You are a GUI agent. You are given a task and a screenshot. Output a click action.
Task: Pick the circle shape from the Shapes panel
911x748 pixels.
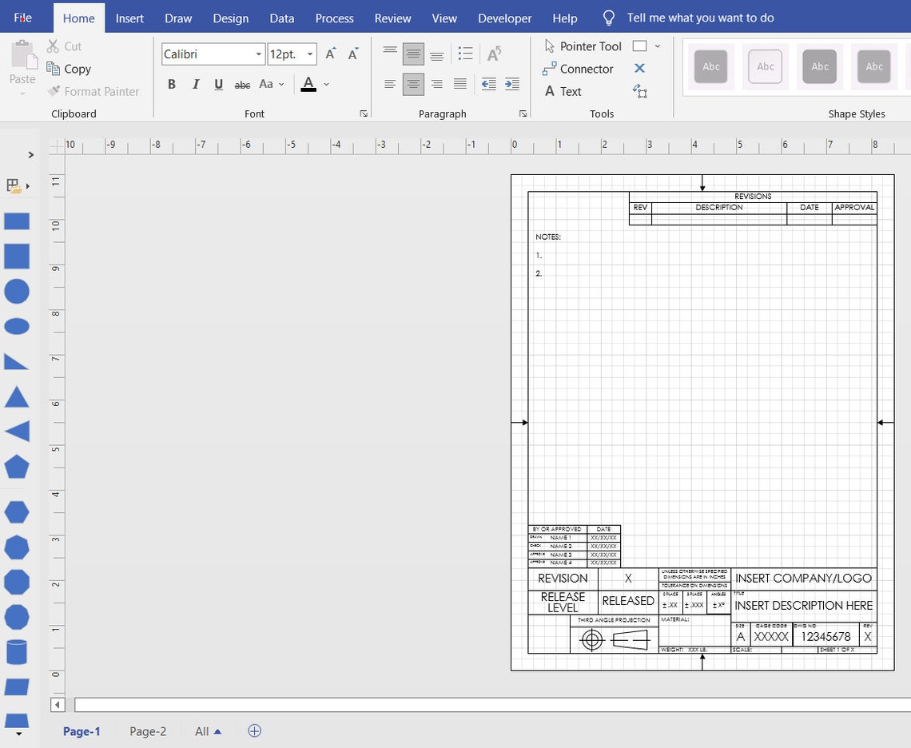coord(17,291)
